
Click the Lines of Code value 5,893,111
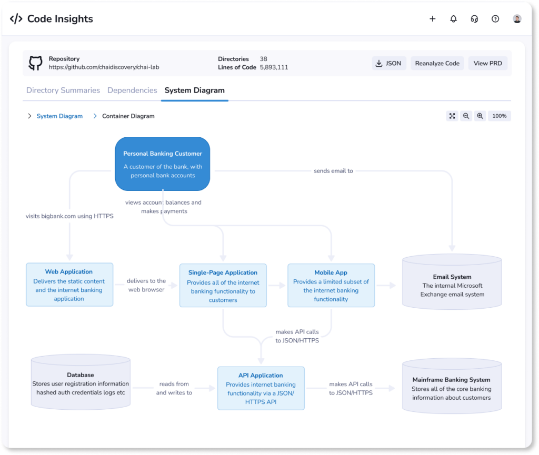[x=274, y=67]
